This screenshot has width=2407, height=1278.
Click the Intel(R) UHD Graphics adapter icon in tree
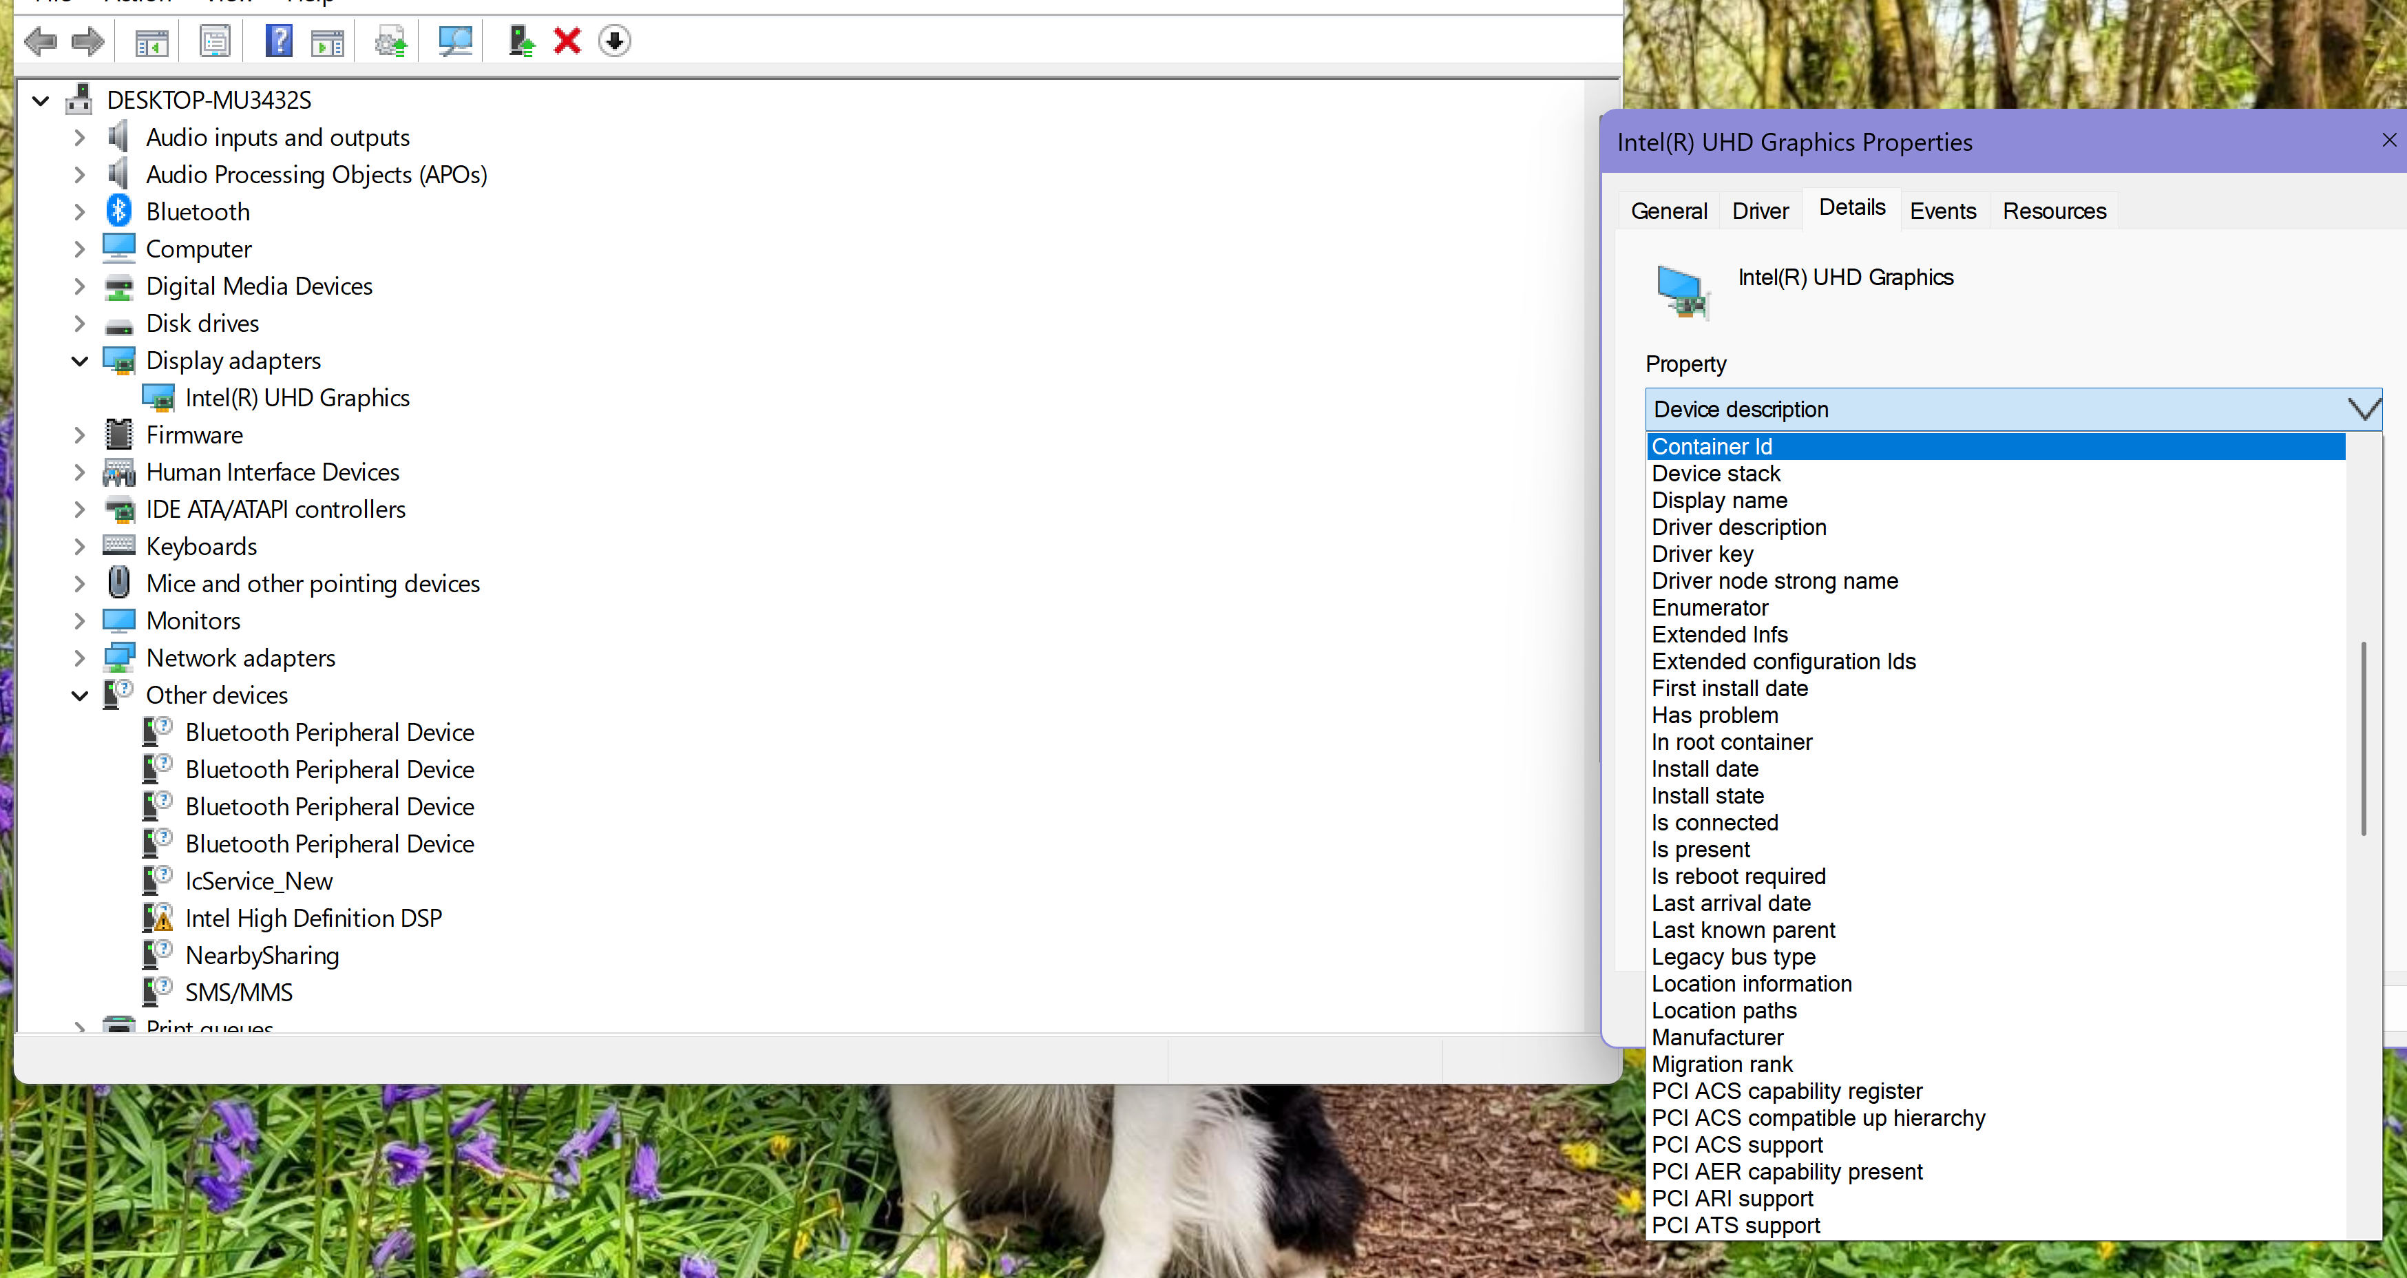pyautogui.click(x=158, y=398)
